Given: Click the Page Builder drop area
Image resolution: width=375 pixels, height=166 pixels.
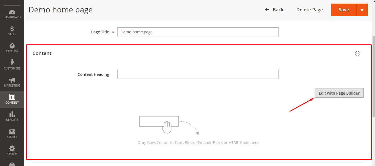Looking at the screenshot, I should click(198, 130).
